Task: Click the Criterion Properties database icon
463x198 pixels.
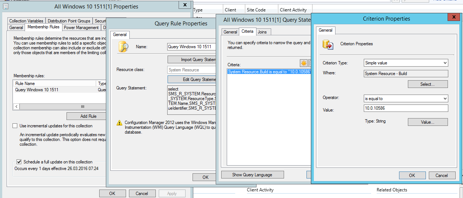Action: 327,45
